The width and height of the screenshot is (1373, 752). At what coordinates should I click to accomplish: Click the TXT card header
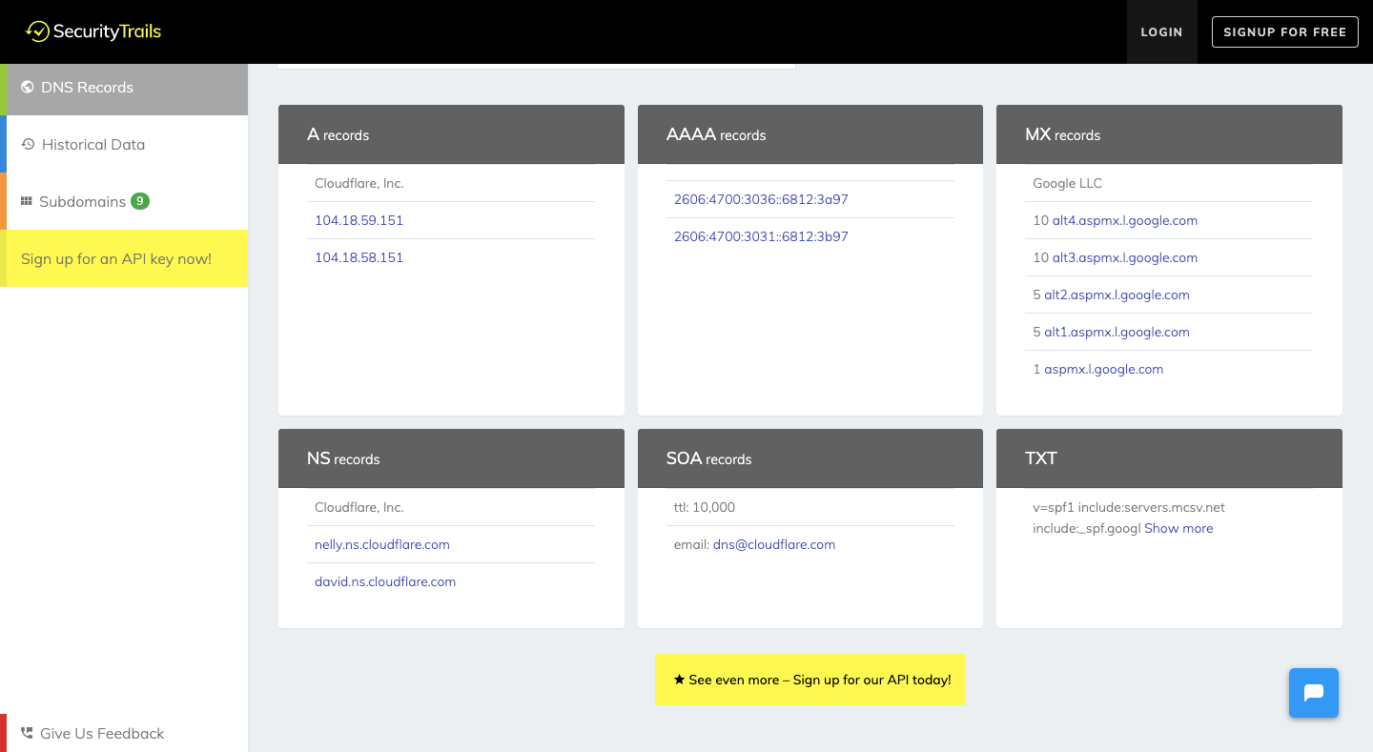(1169, 458)
